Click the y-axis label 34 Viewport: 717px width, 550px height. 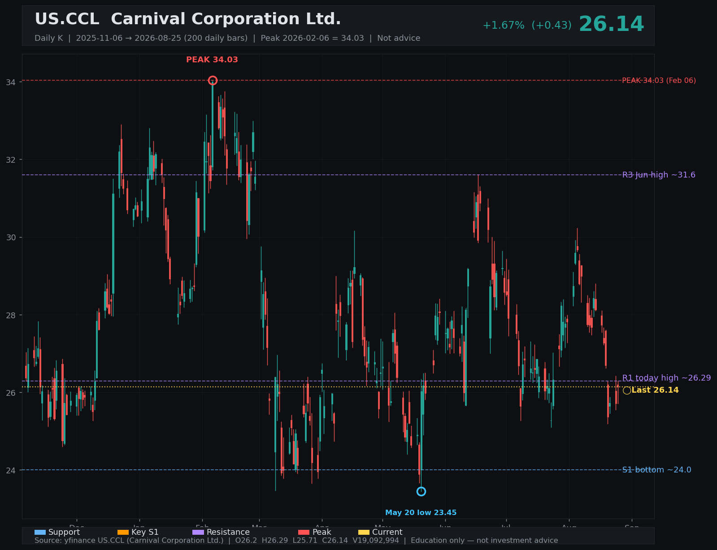[11, 82]
